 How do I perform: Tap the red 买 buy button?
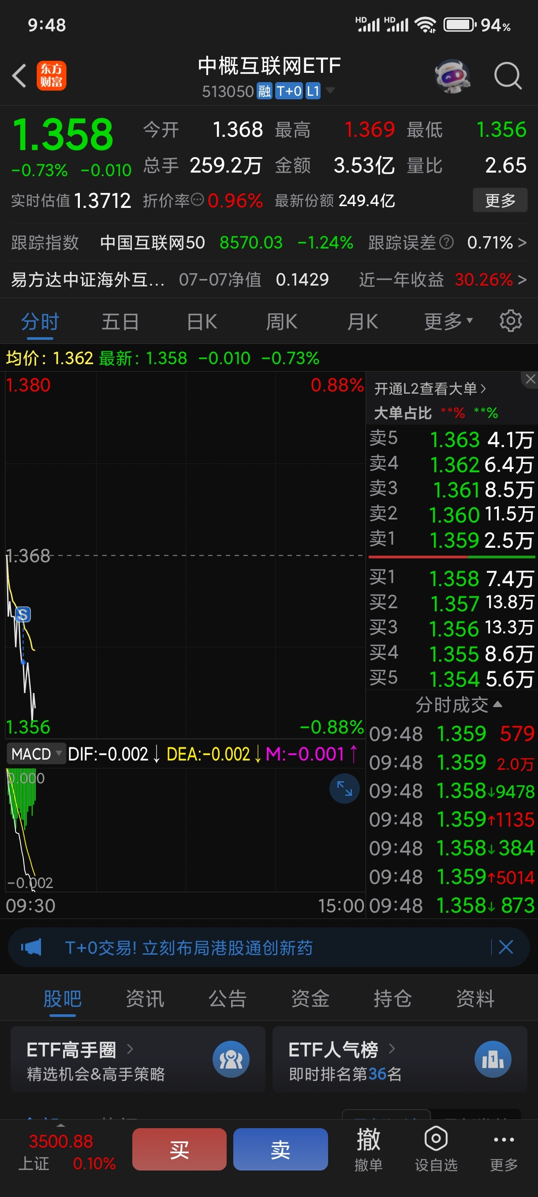(179, 1149)
